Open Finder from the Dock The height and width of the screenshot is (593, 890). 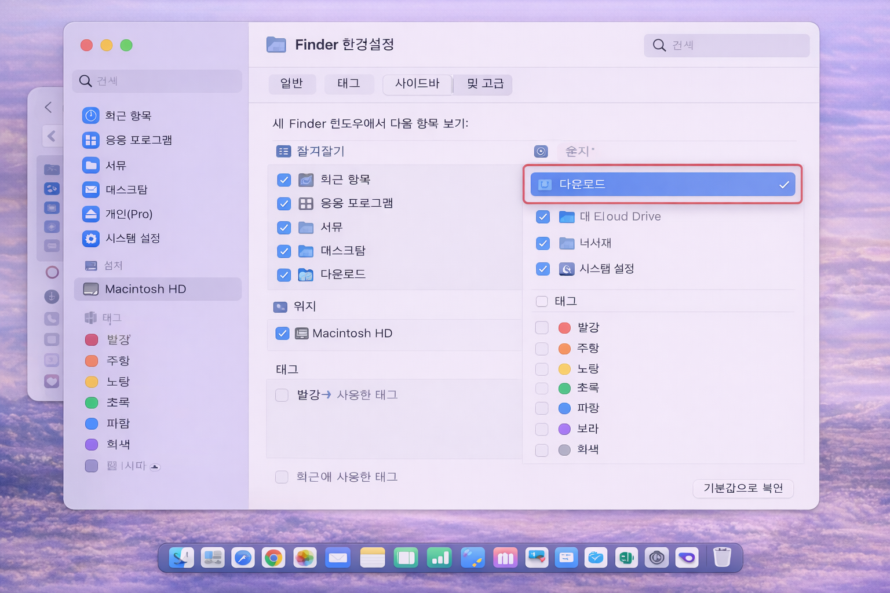pyautogui.click(x=181, y=558)
